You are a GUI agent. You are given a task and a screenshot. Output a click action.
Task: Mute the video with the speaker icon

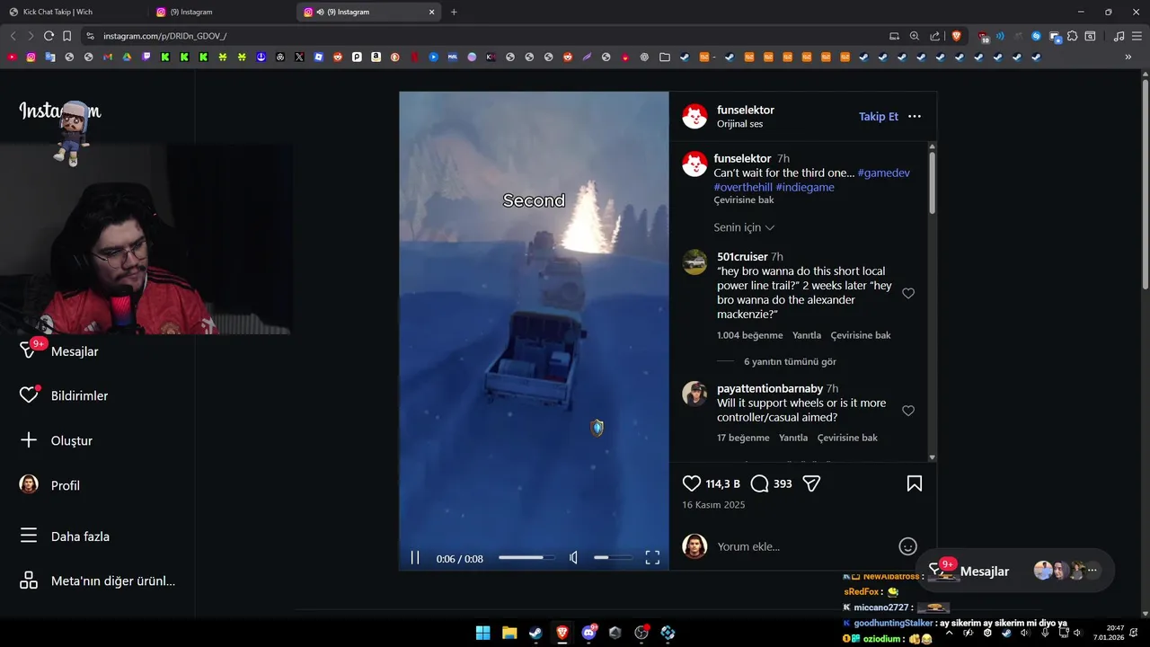[x=573, y=558]
